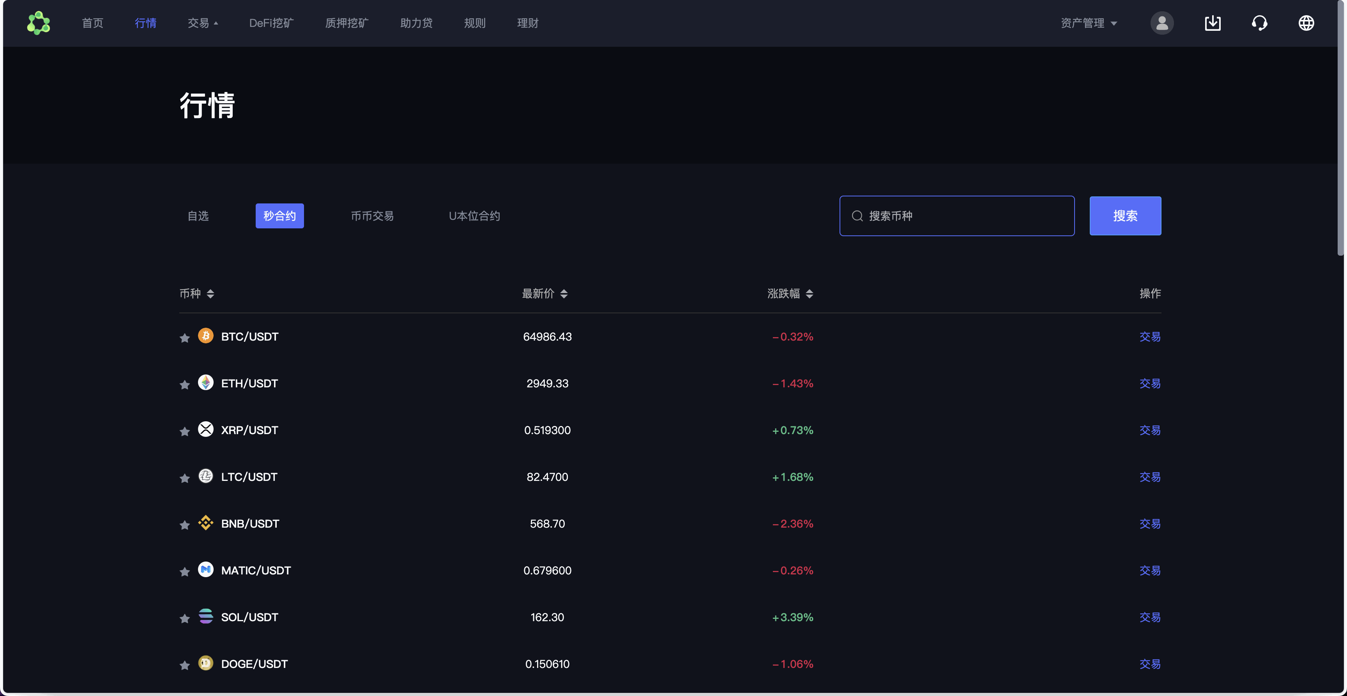The image size is (1347, 696).
Task: Toggle the star next to ETH/USDT
Action: (184, 384)
